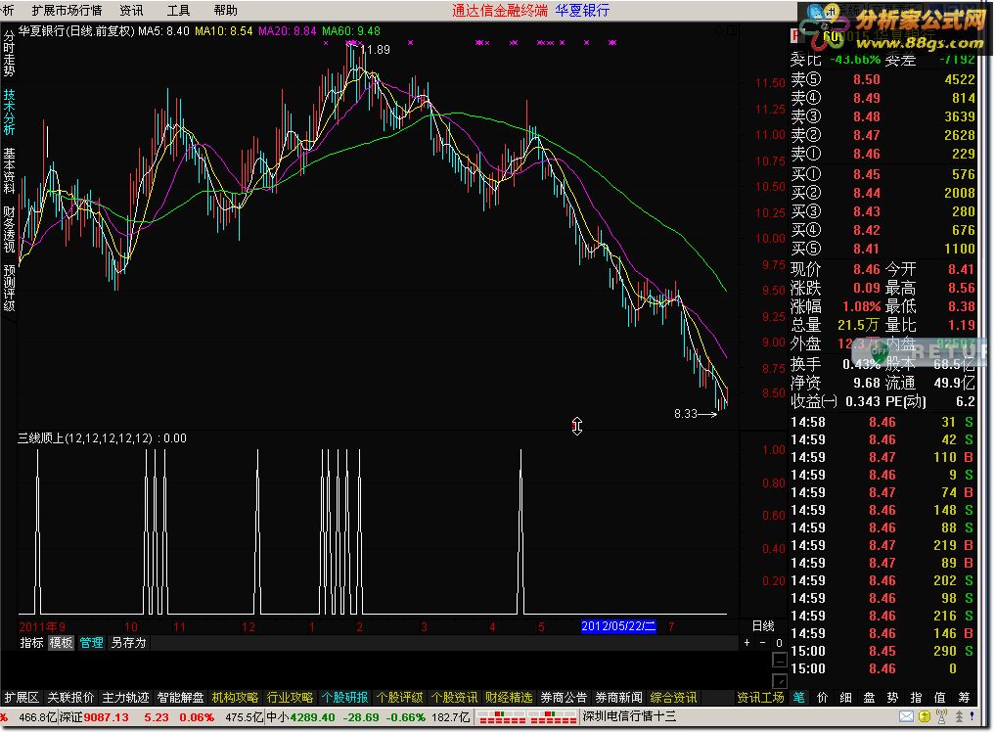
Task: Click the highlighted date 2012/05/22 on axis
Action: point(618,626)
